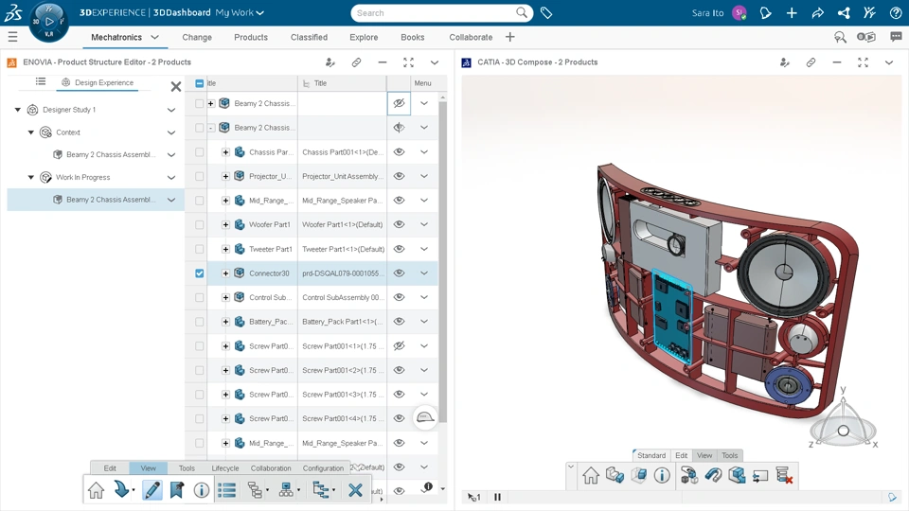Click the red X remove icon in CATIA toolbar
909x511 pixels.
784,475
